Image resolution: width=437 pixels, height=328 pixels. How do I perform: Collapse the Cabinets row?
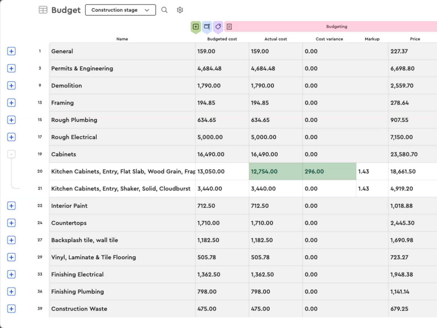[11, 154]
